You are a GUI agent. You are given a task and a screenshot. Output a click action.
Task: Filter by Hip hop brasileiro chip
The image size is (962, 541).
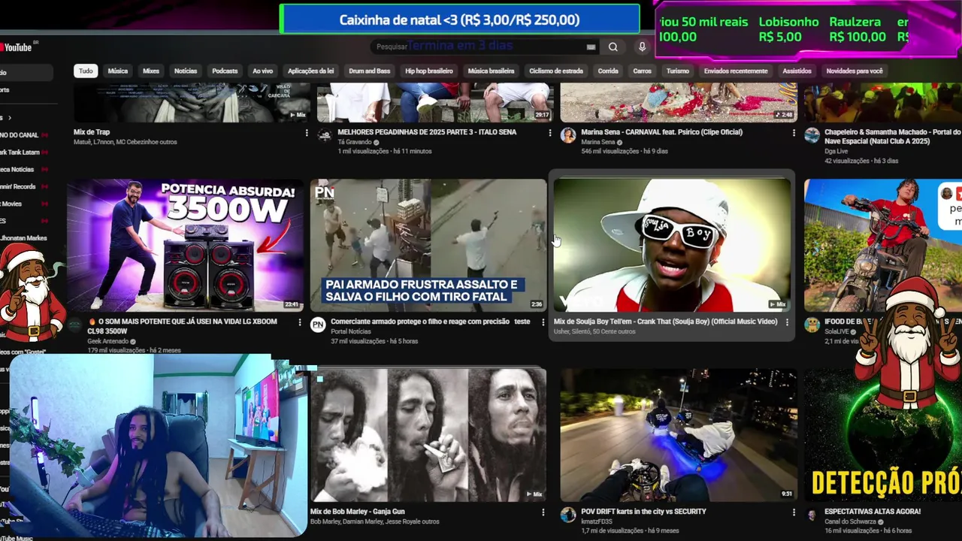[x=429, y=71]
